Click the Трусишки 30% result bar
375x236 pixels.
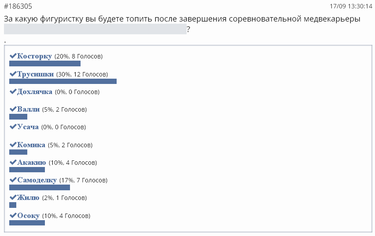[63, 81]
